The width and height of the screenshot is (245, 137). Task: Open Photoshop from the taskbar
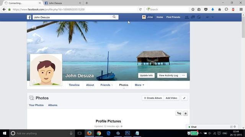point(127,133)
